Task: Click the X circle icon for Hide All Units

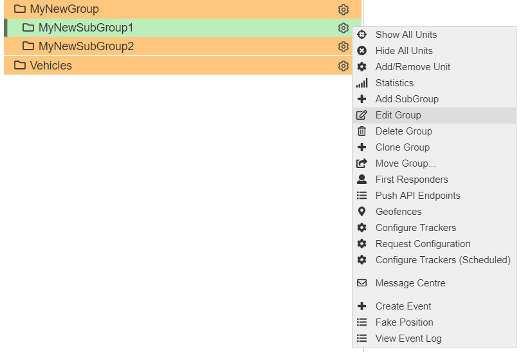Action: click(362, 51)
